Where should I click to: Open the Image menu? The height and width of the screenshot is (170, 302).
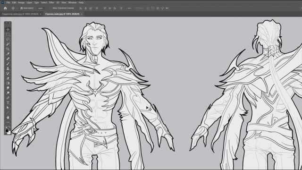click(21, 2)
